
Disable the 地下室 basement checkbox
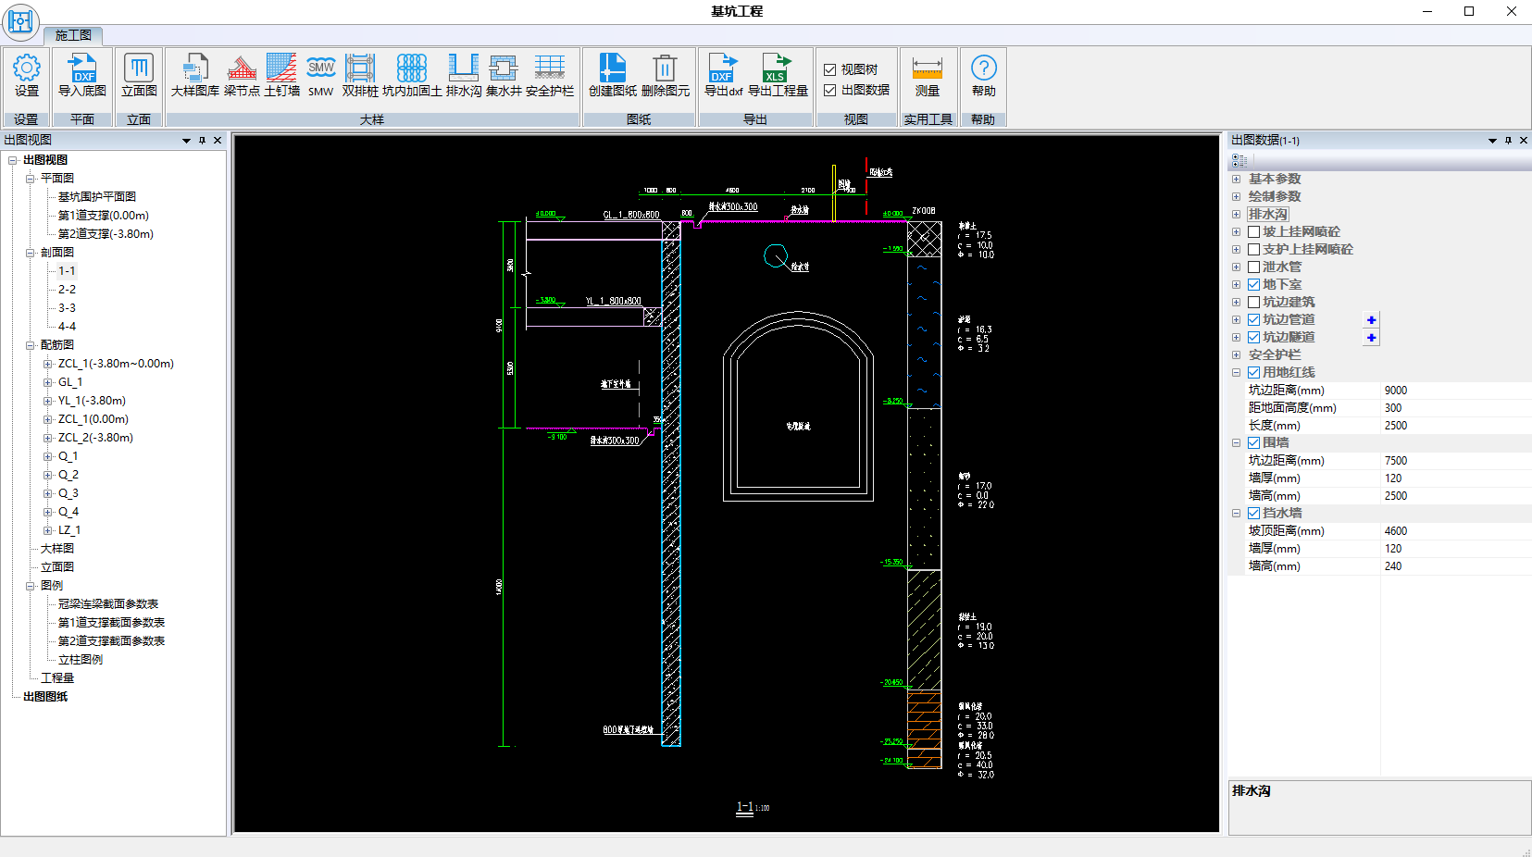[x=1253, y=284]
